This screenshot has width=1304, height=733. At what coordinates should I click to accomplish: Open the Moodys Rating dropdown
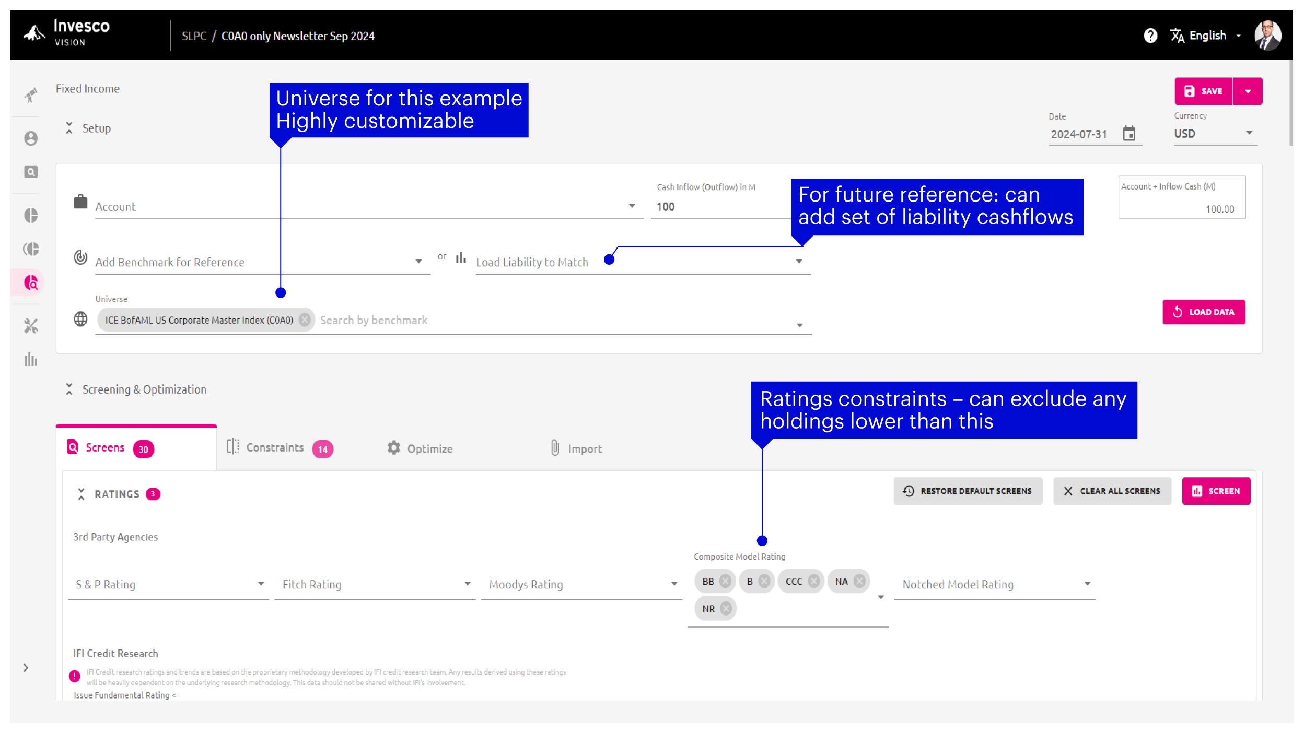581,585
